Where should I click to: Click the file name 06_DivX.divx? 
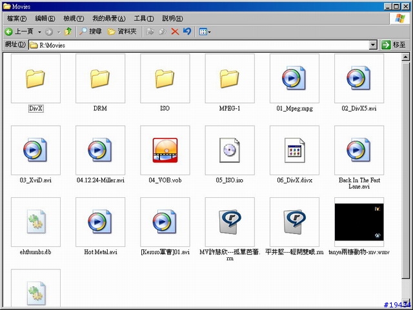pos(294,180)
